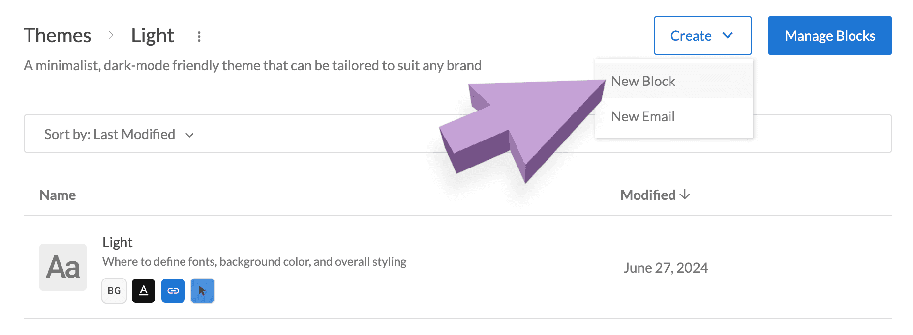The height and width of the screenshot is (335, 913).
Task: Click the black text color icon
Action: [x=144, y=291]
